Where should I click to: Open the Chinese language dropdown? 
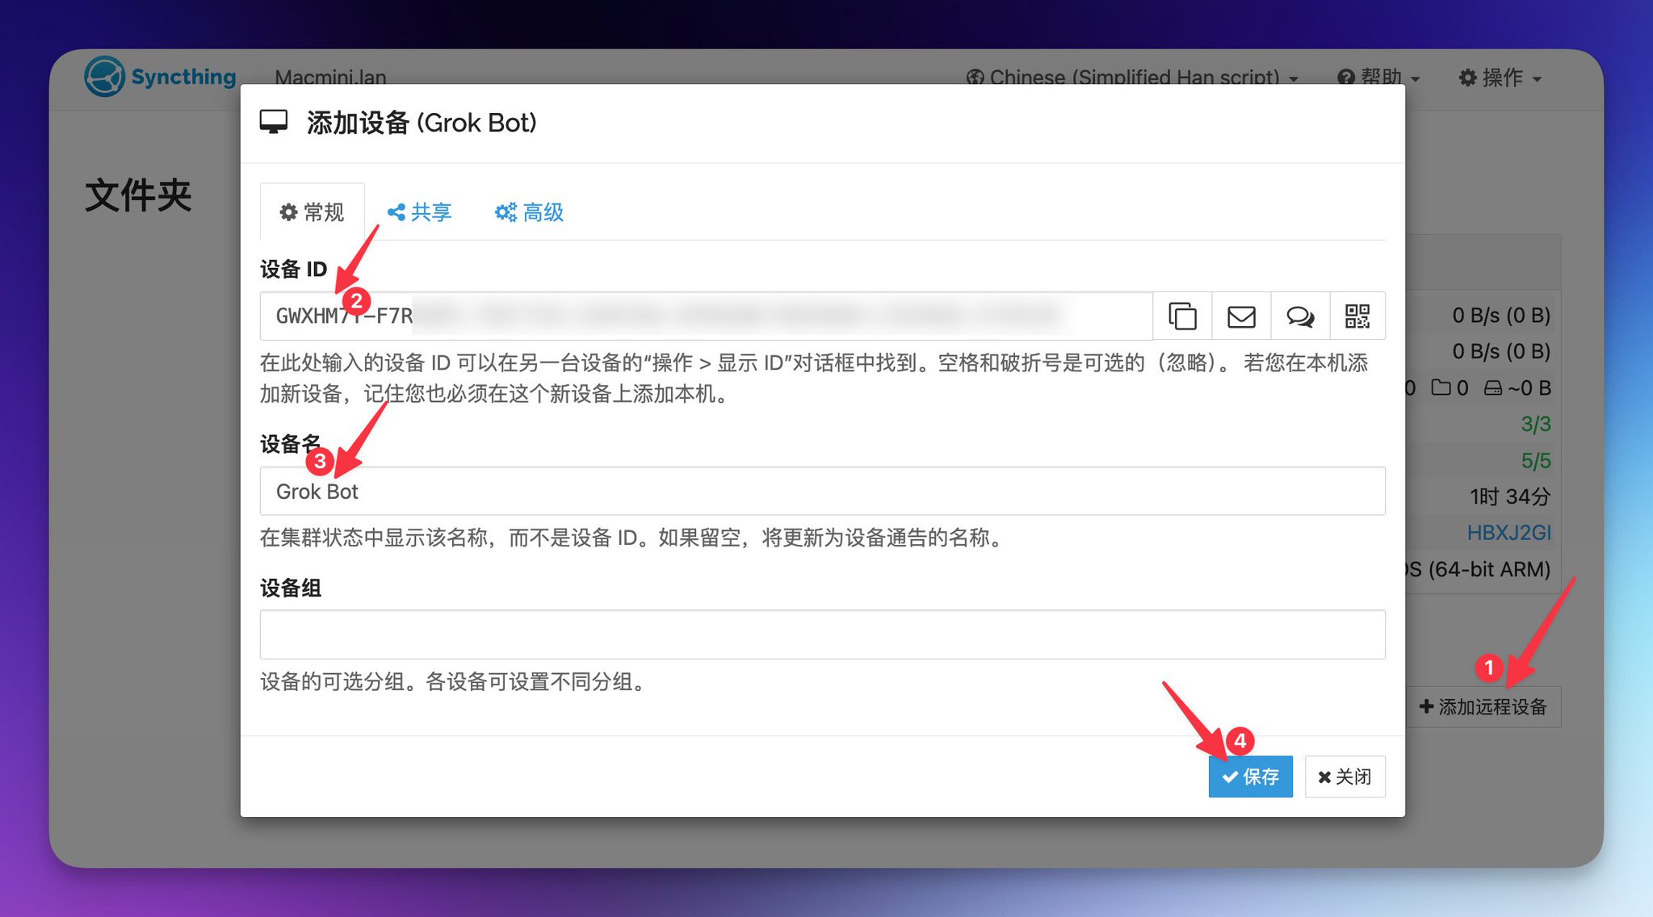(x=1132, y=77)
